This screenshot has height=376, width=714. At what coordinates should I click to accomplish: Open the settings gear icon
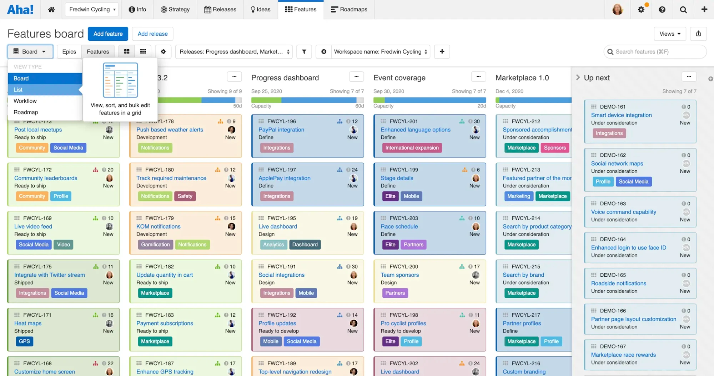[641, 9]
